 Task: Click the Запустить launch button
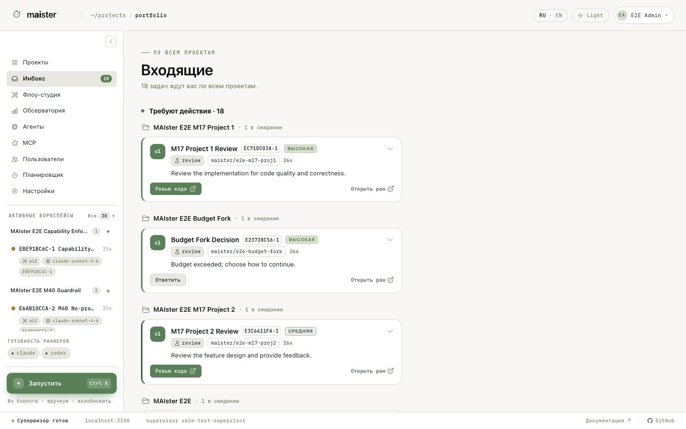61,383
